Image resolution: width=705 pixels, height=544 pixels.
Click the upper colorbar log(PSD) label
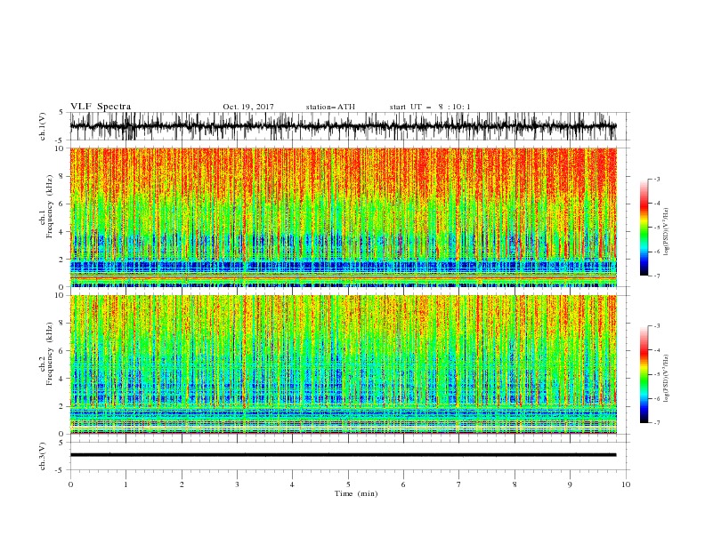point(666,232)
